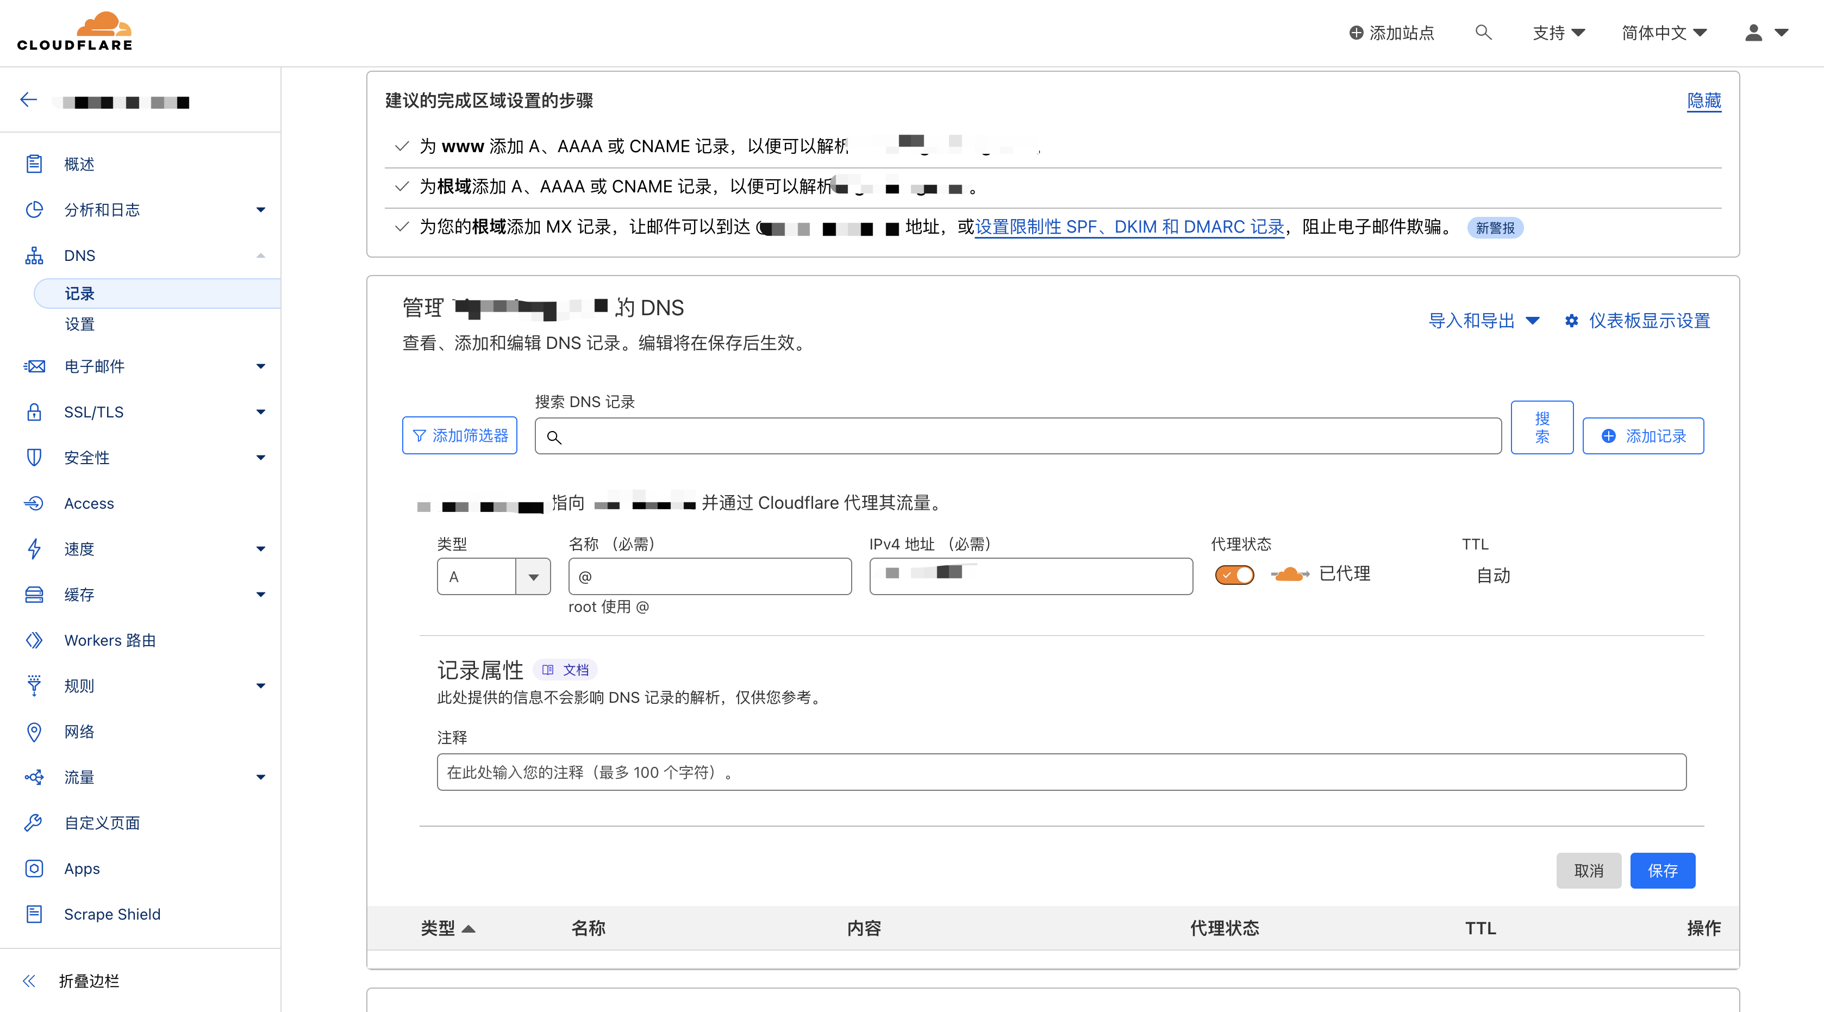Expand DNS record type A dropdown
The height and width of the screenshot is (1012, 1824).
pyautogui.click(x=532, y=576)
